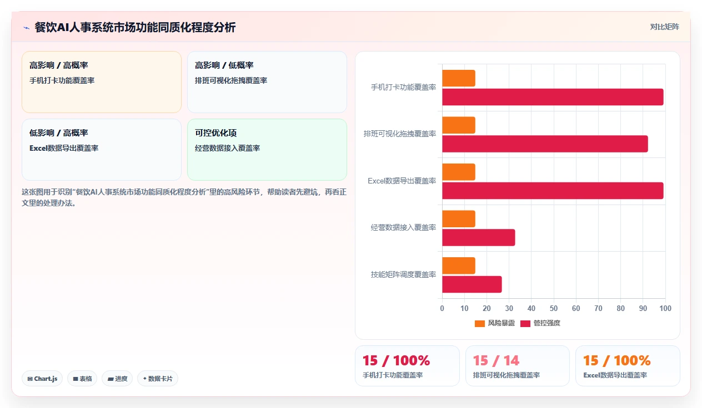Click the 对比矩阵 label in the header
Screen dimensions: 702x408
coord(664,27)
